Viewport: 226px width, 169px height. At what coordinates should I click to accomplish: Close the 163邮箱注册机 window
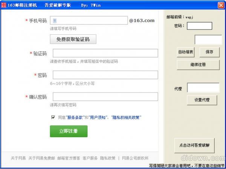pyautogui.click(x=221, y=5)
